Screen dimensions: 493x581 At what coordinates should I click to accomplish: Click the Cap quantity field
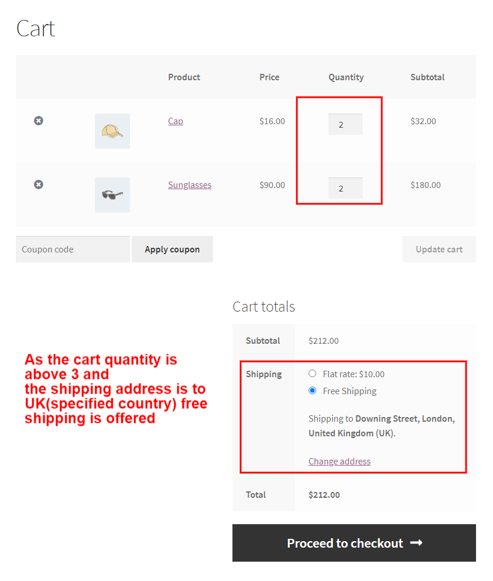click(x=345, y=124)
